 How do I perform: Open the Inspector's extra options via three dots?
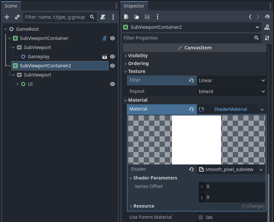coord(157,17)
